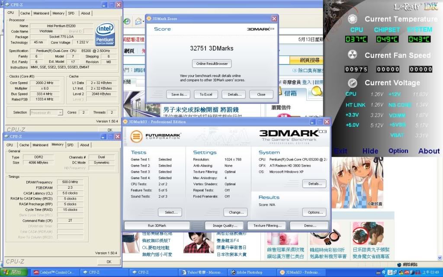
Task: Click Exit in LanParty panel
Action: [x=341, y=151]
